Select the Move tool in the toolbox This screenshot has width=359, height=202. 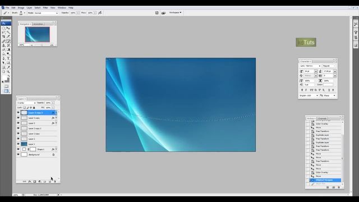pos(8,28)
